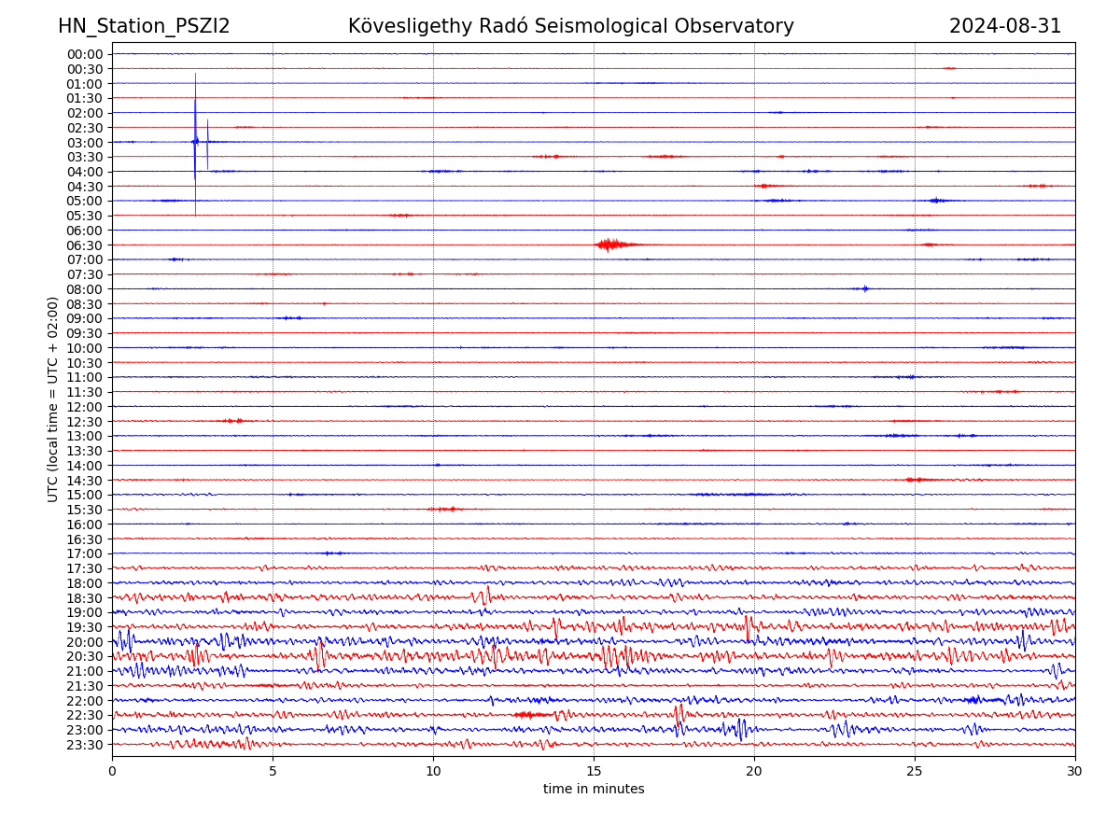The image size is (1120, 840).
Task: Select the 20:00 row time label
Action: (x=85, y=642)
